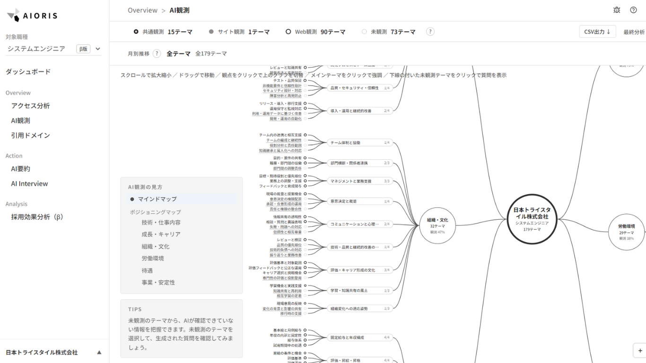Click the central 日本トライスタイル株式会社 node
The height and width of the screenshot is (363, 646).
pyautogui.click(x=532, y=219)
